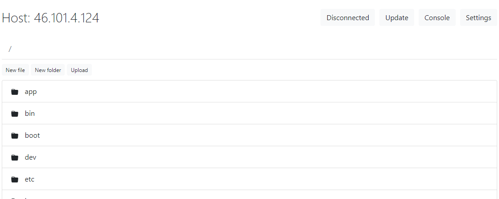Click the Disconnected status button
This screenshot has width=499, height=199.
coord(348,17)
